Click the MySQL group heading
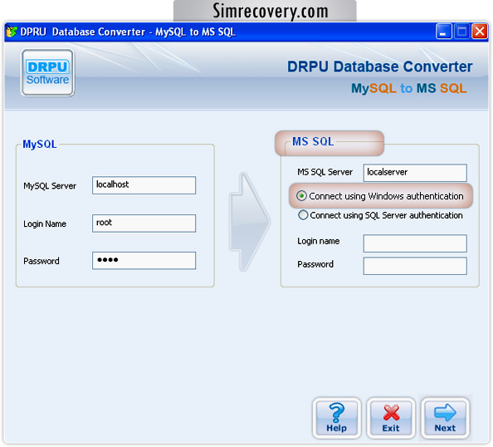 (x=40, y=145)
